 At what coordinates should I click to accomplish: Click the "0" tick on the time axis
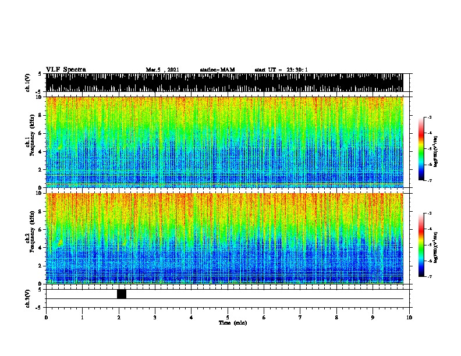click(46, 318)
